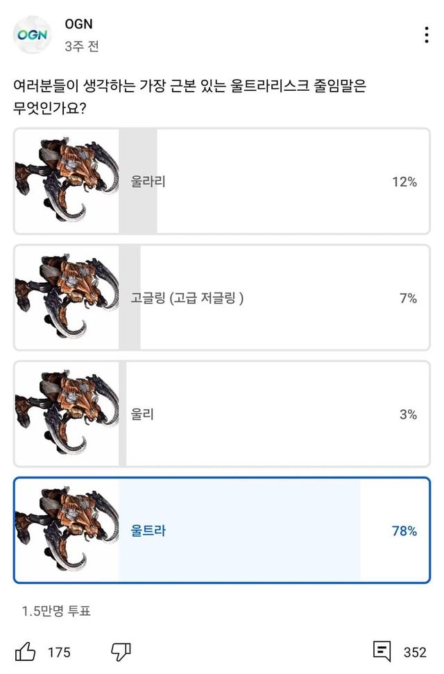Dislike the post with thumbs-down icon
The height and width of the screenshot is (674, 444).
[x=121, y=652]
